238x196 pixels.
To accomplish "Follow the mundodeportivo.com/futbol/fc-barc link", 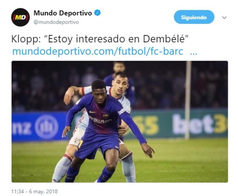I will pyautogui.click(x=98, y=51).
